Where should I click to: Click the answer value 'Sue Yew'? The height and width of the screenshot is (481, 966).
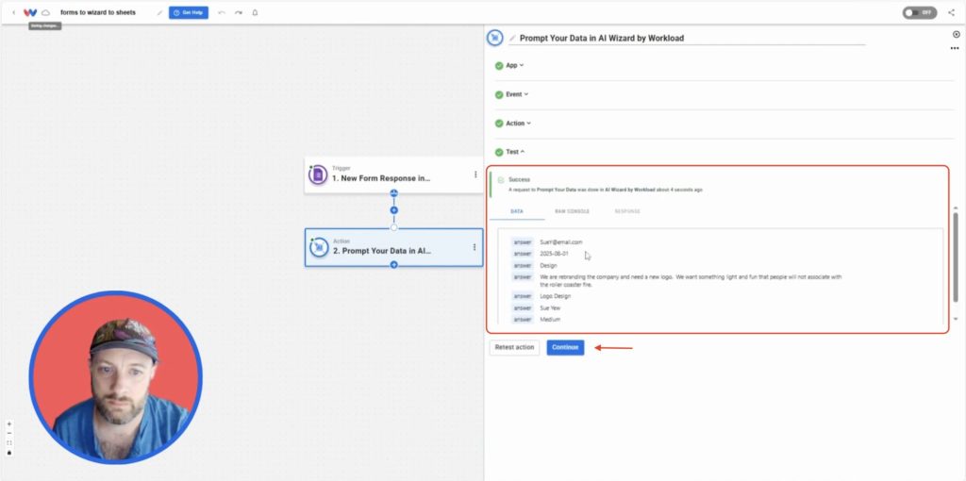[550, 308]
